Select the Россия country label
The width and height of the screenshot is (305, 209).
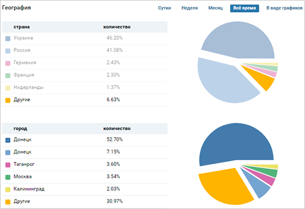pos(22,51)
